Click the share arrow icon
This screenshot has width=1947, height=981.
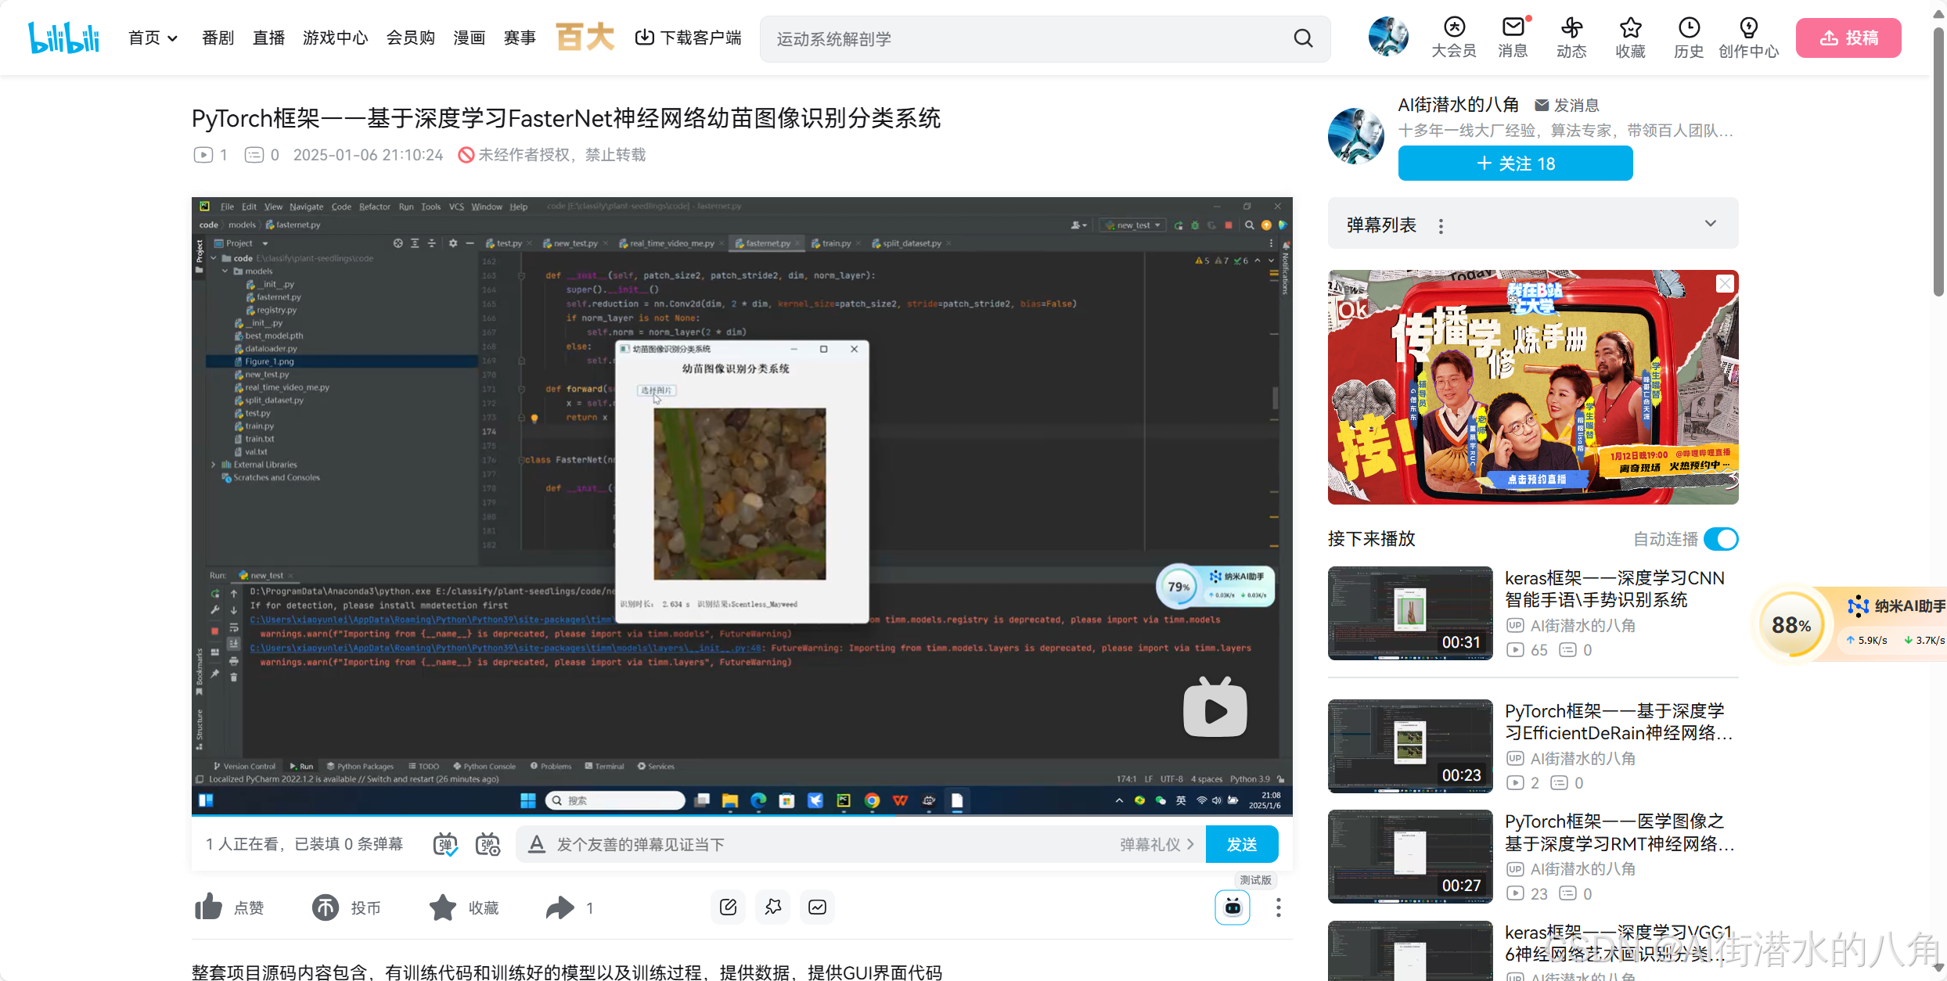click(x=560, y=907)
